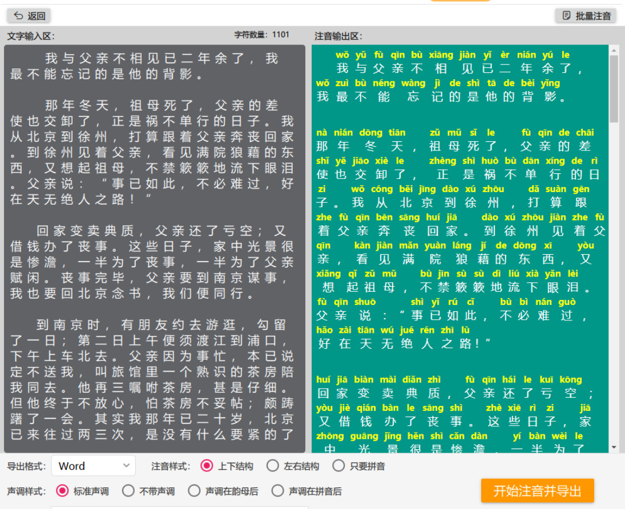Click the 返回 button
Screen dimensions: 625x509
tap(29, 15)
